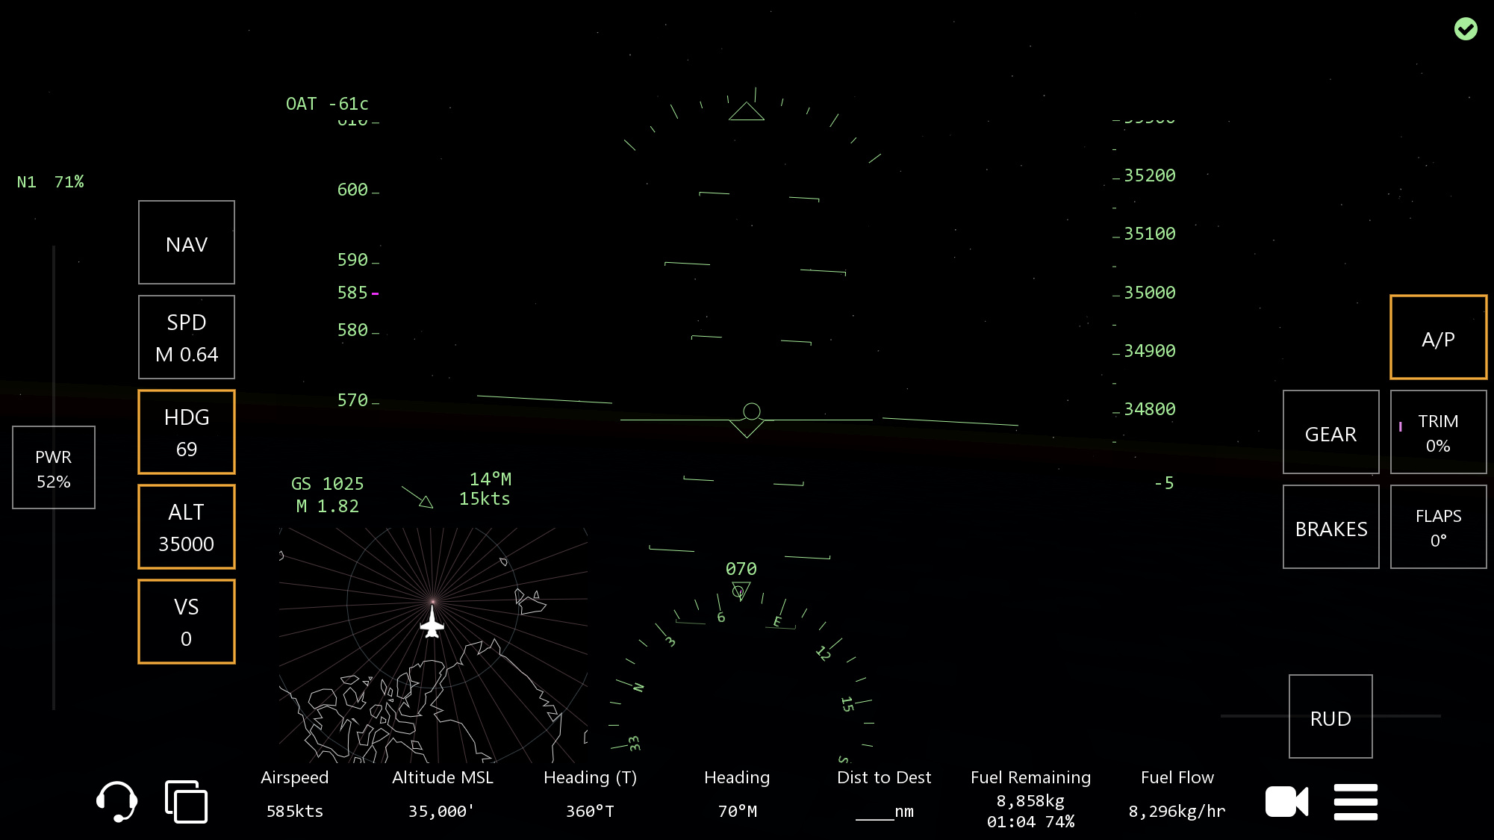Click the Fuel Remaining status readout
The width and height of the screenshot is (1494, 840).
coord(1030,800)
